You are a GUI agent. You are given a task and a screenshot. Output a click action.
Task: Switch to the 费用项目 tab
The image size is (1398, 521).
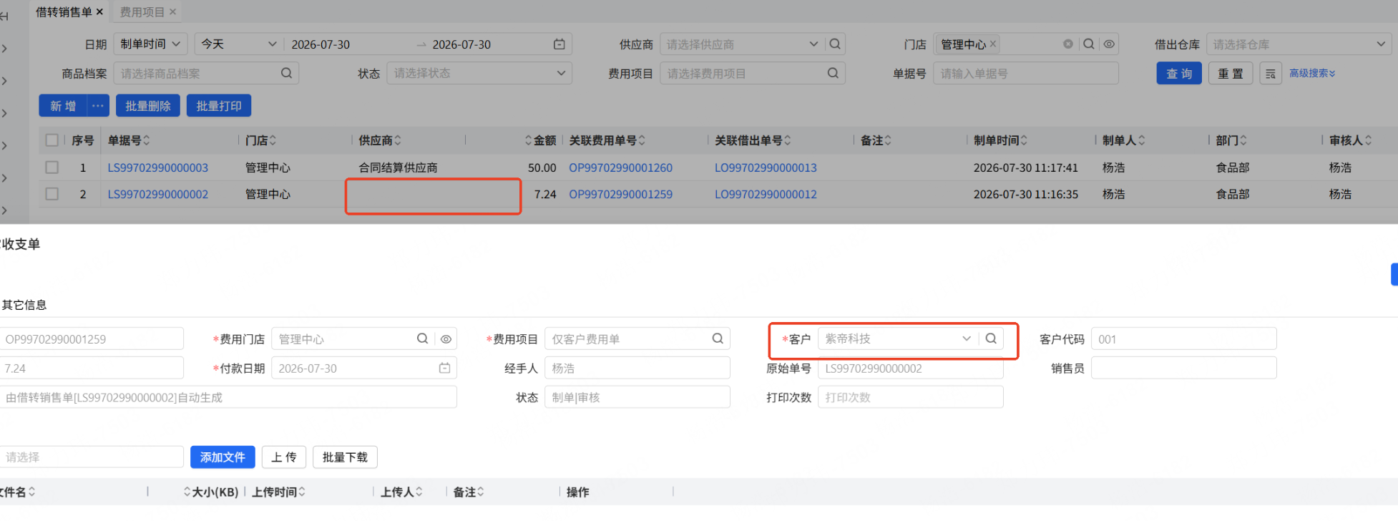(142, 12)
